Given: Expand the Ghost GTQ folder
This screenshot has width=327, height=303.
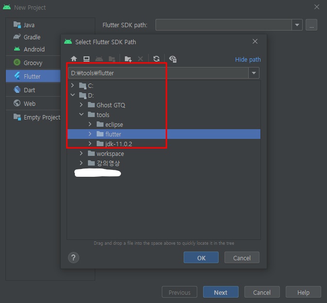Looking at the screenshot, I should click(x=81, y=104).
